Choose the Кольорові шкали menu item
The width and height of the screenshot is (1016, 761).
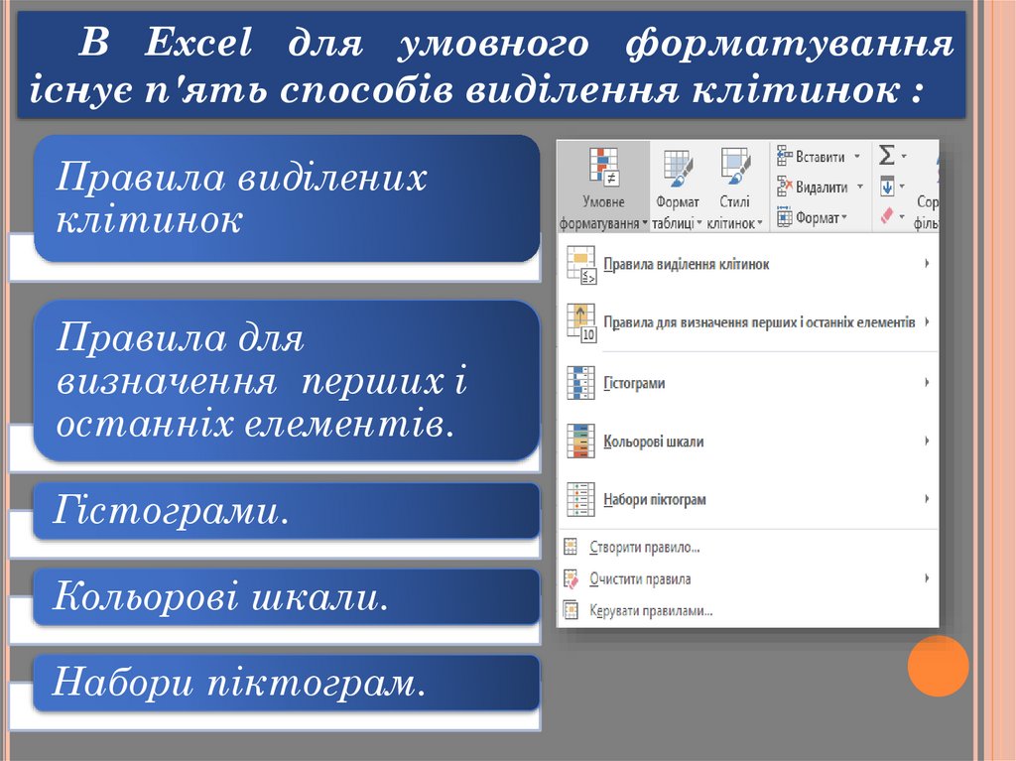(748, 442)
